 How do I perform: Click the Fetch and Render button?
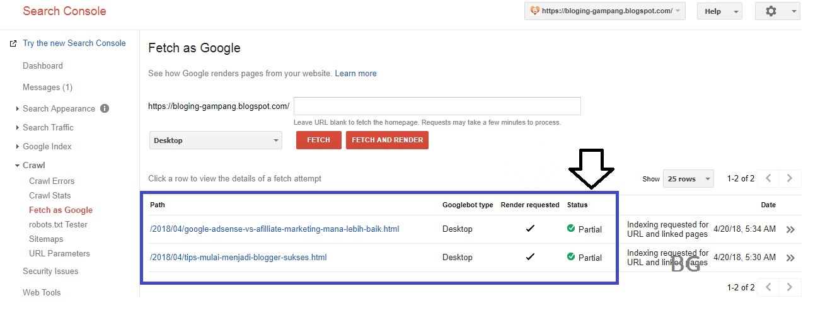tap(387, 140)
